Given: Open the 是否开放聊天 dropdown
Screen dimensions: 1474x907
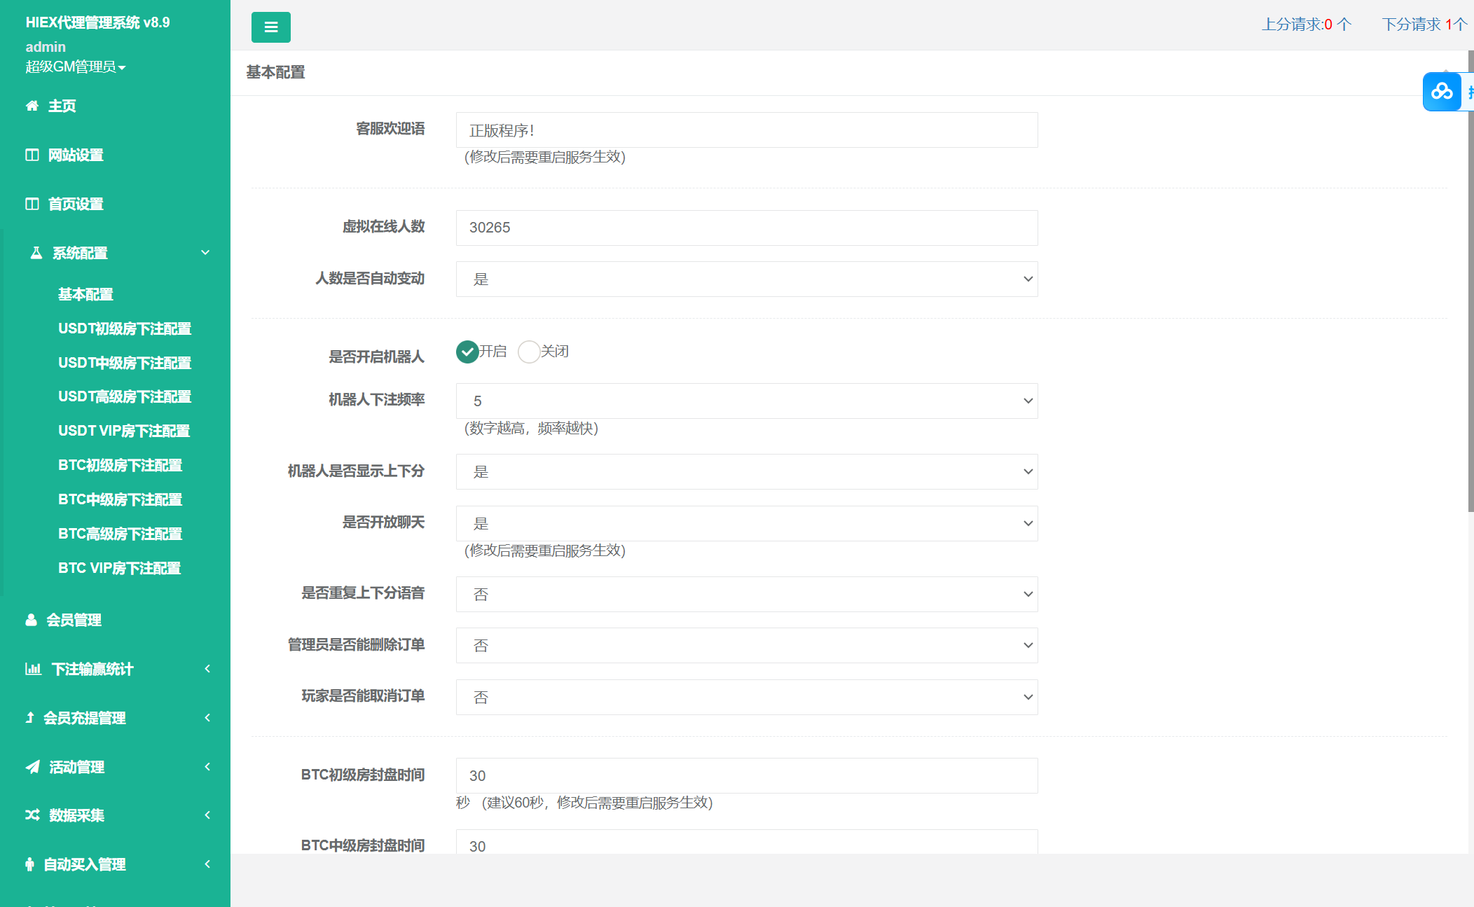Looking at the screenshot, I should tap(746, 523).
